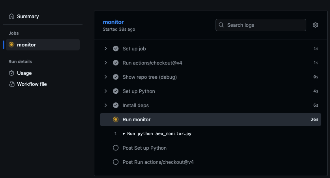Expand the Show repo tree (debug) step

[106, 77]
